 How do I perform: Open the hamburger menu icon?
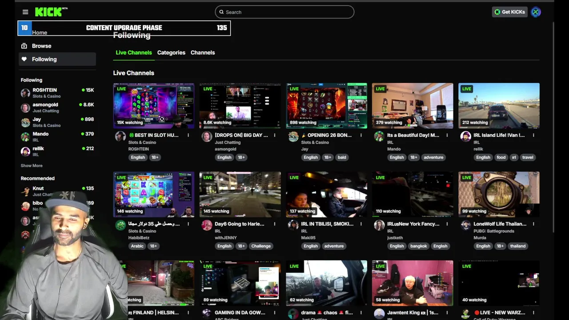click(25, 12)
